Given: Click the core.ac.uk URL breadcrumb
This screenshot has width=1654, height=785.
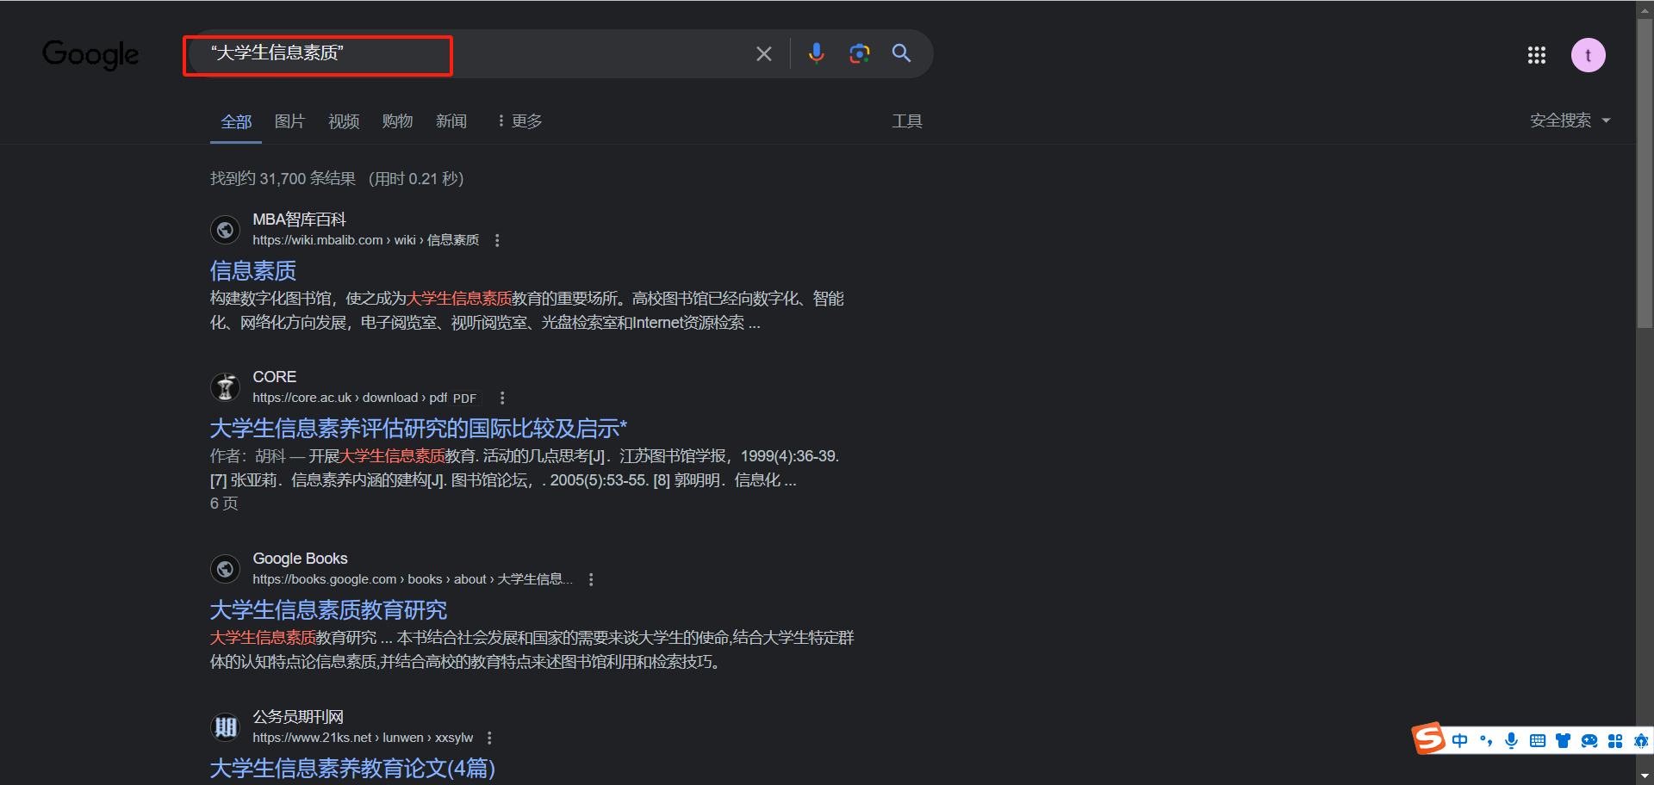Looking at the screenshot, I should click(x=350, y=398).
